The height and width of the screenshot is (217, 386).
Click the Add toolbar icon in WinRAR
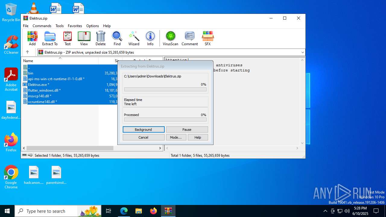point(32,38)
